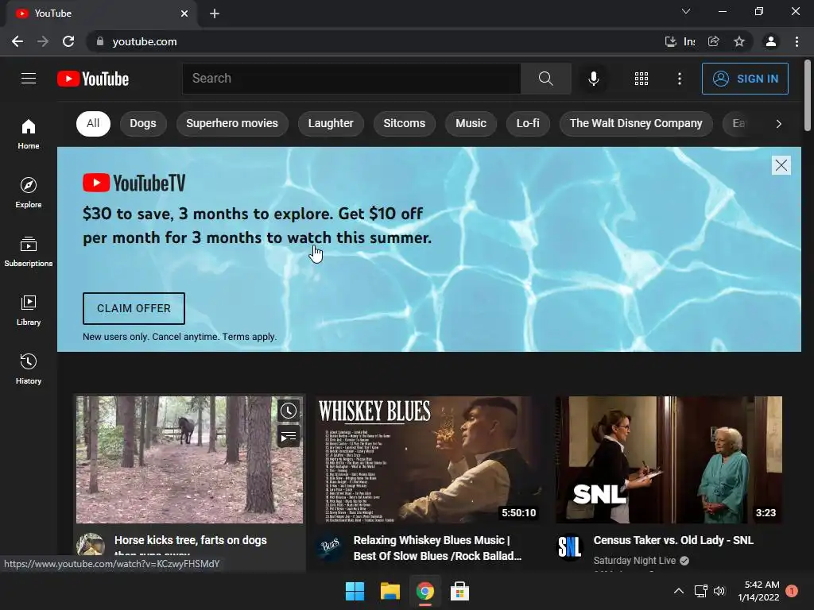Open the Whiskey Blues channel avatar
Image resolution: width=814 pixels, height=610 pixels.
330,546
